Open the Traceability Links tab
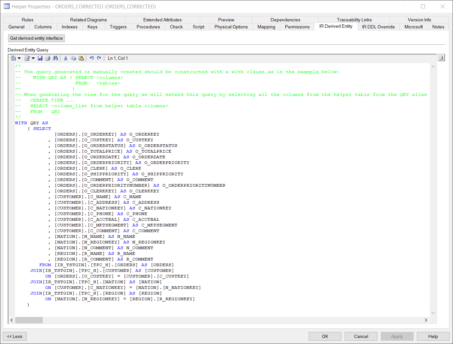Screen dimensions: 453x344 coord(354,20)
